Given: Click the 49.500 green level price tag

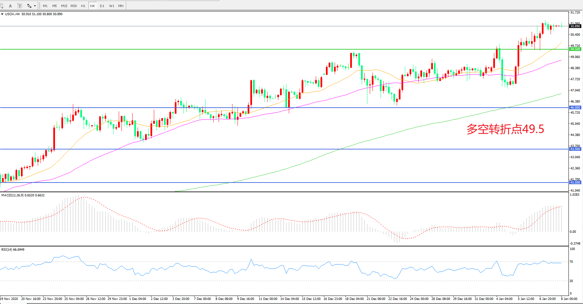Looking at the screenshot, I should (575, 49).
